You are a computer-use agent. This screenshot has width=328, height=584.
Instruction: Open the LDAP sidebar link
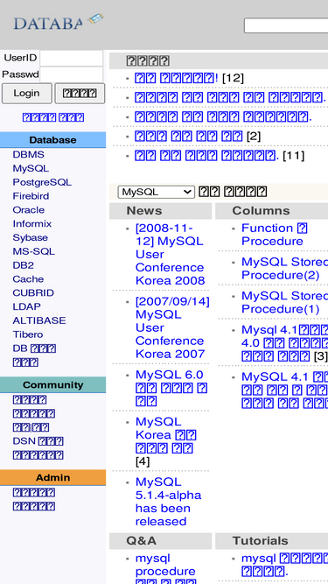click(x=27, y=306)
